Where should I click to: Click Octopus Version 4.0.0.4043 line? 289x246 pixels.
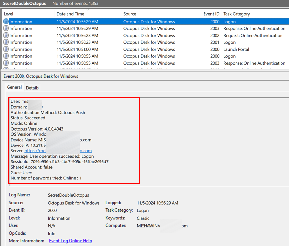click(37, 129)
